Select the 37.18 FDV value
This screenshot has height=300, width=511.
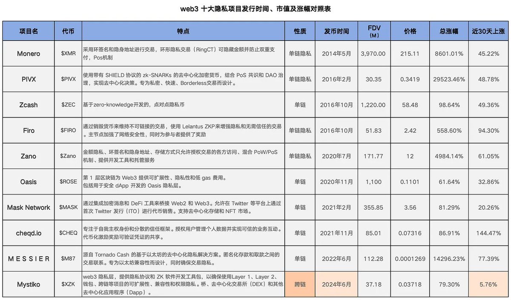[x=374, y=284]
